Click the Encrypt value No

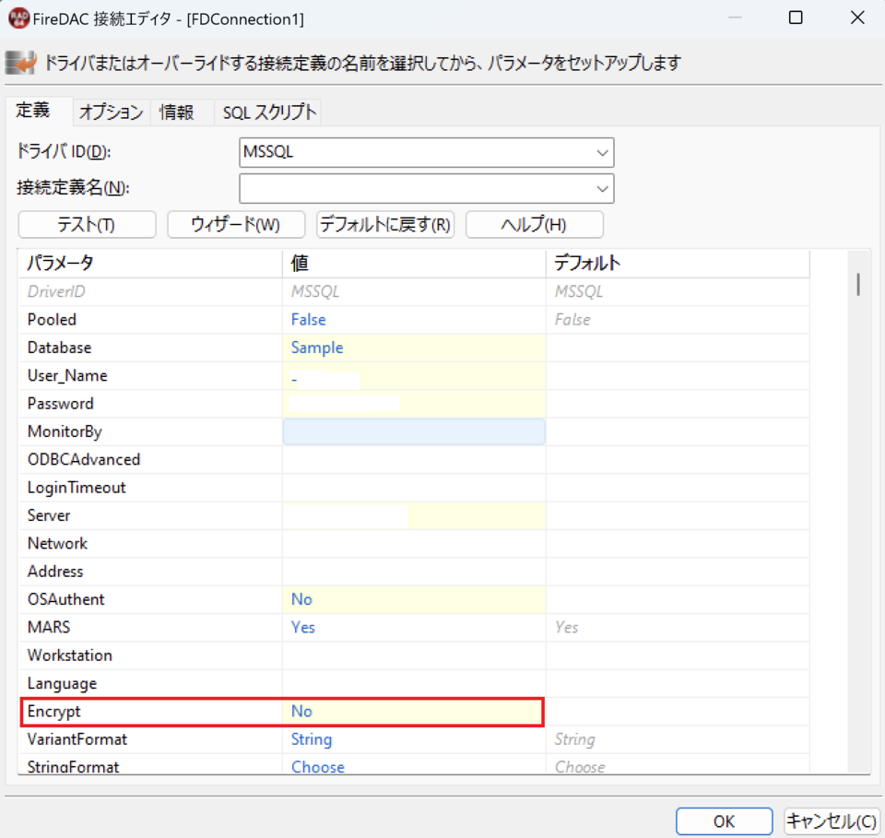click(301, 712)
